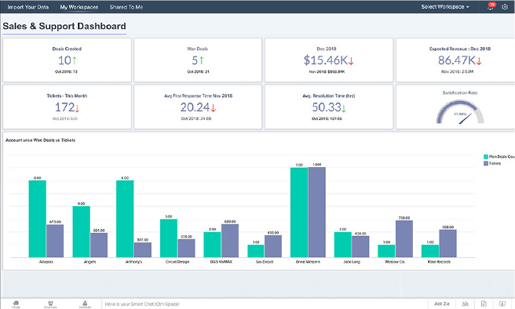This screenshot has width=515, height=309.
Task: Click the Adapies axis label
Action: coord(46,262)
